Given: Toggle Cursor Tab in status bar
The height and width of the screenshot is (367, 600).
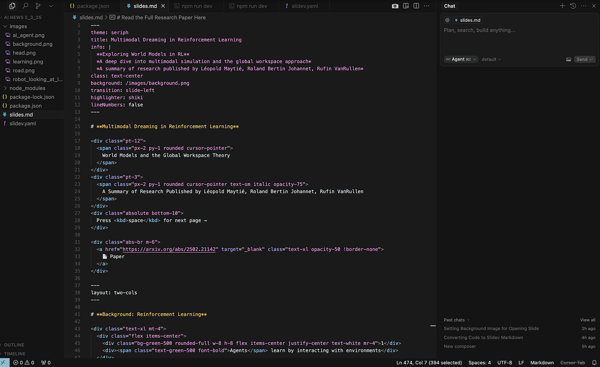Looking at the screenshot, I should coord(572,362).
